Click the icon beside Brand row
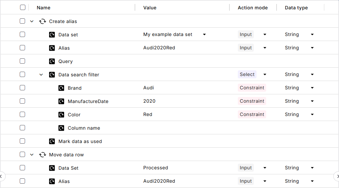 pyautogui.click(x=61, y=88)
